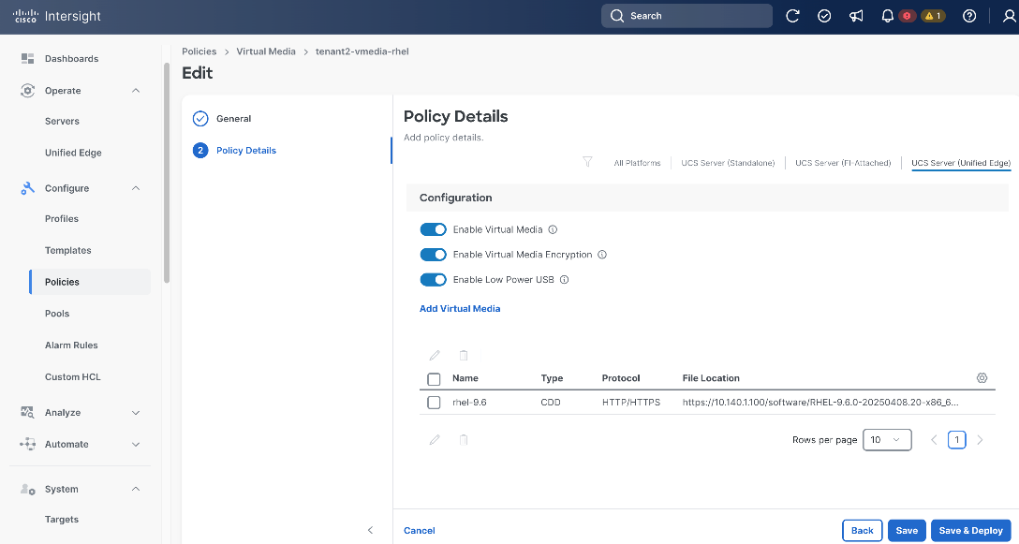1019x544 pixels.
Task: Click the Save button
Action: tap(907, 530)
